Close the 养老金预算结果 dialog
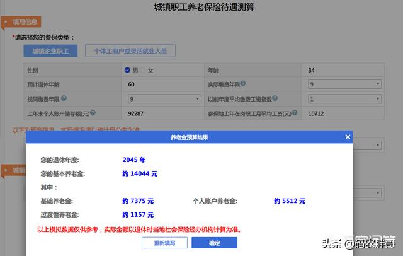403x256 pixels. 348,137
